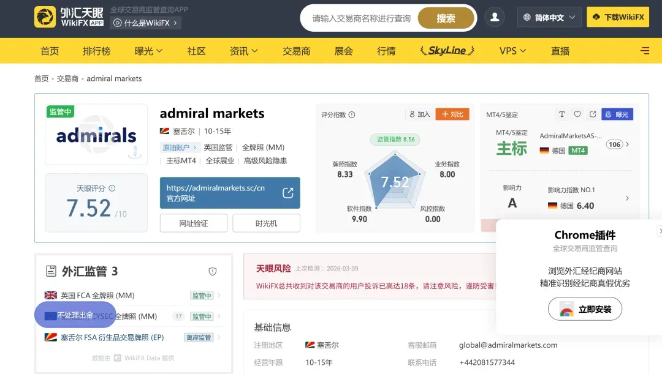Click the blue 曝光 button
The width and height of the screenshot is (662, 374).
(x=617, y=114)
